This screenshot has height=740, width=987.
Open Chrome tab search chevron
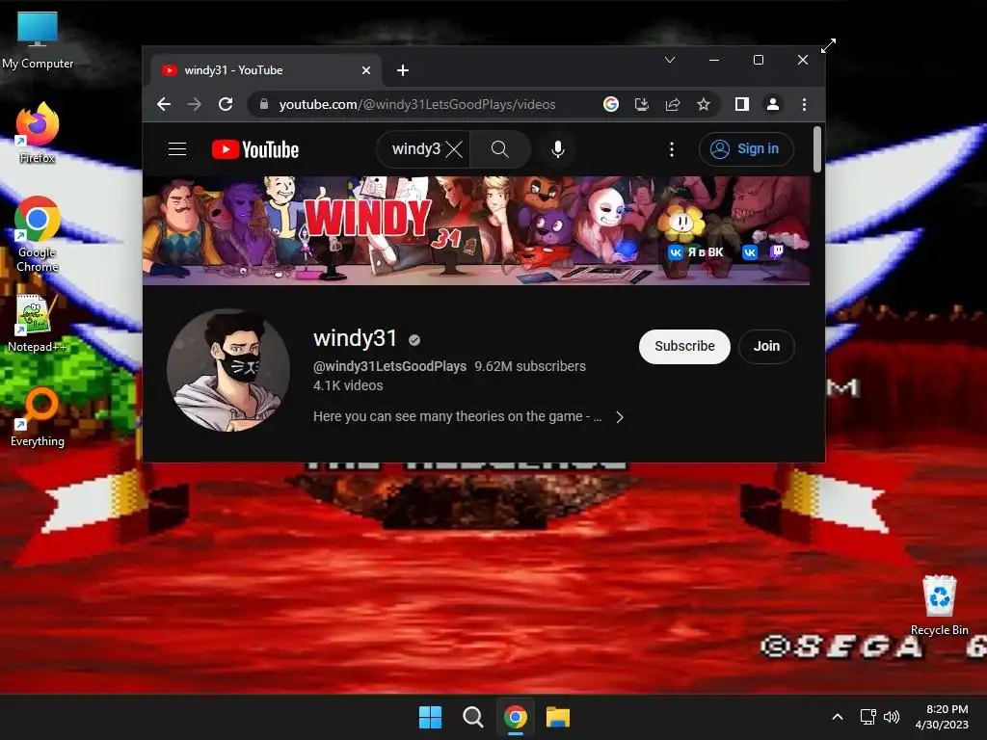(x=670, y=60)
